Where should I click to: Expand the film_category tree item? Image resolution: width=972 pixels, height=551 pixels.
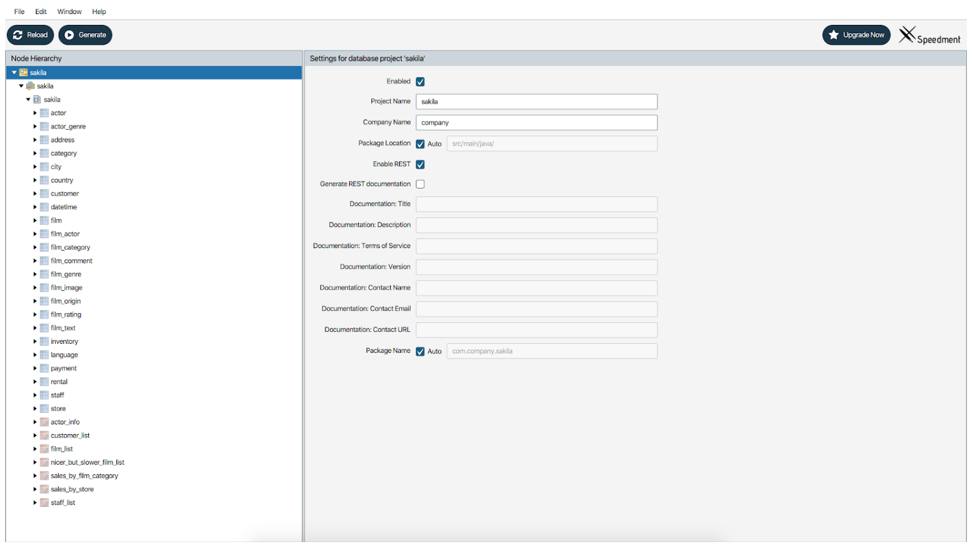click(x=35, y=247)
